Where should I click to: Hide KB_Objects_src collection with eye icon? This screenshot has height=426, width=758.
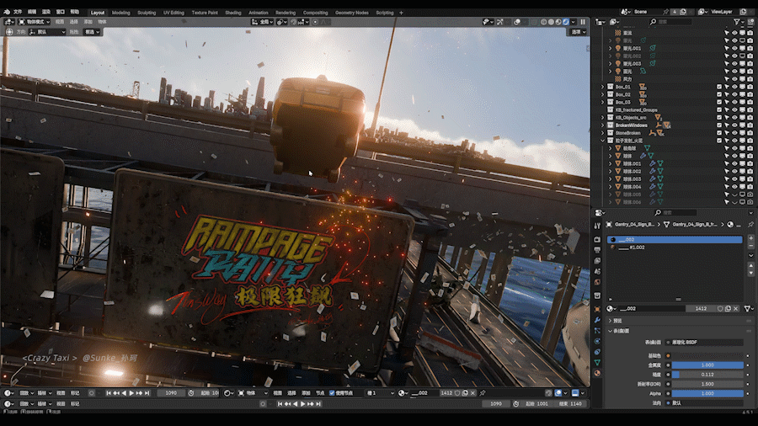[x=734, y=118]
